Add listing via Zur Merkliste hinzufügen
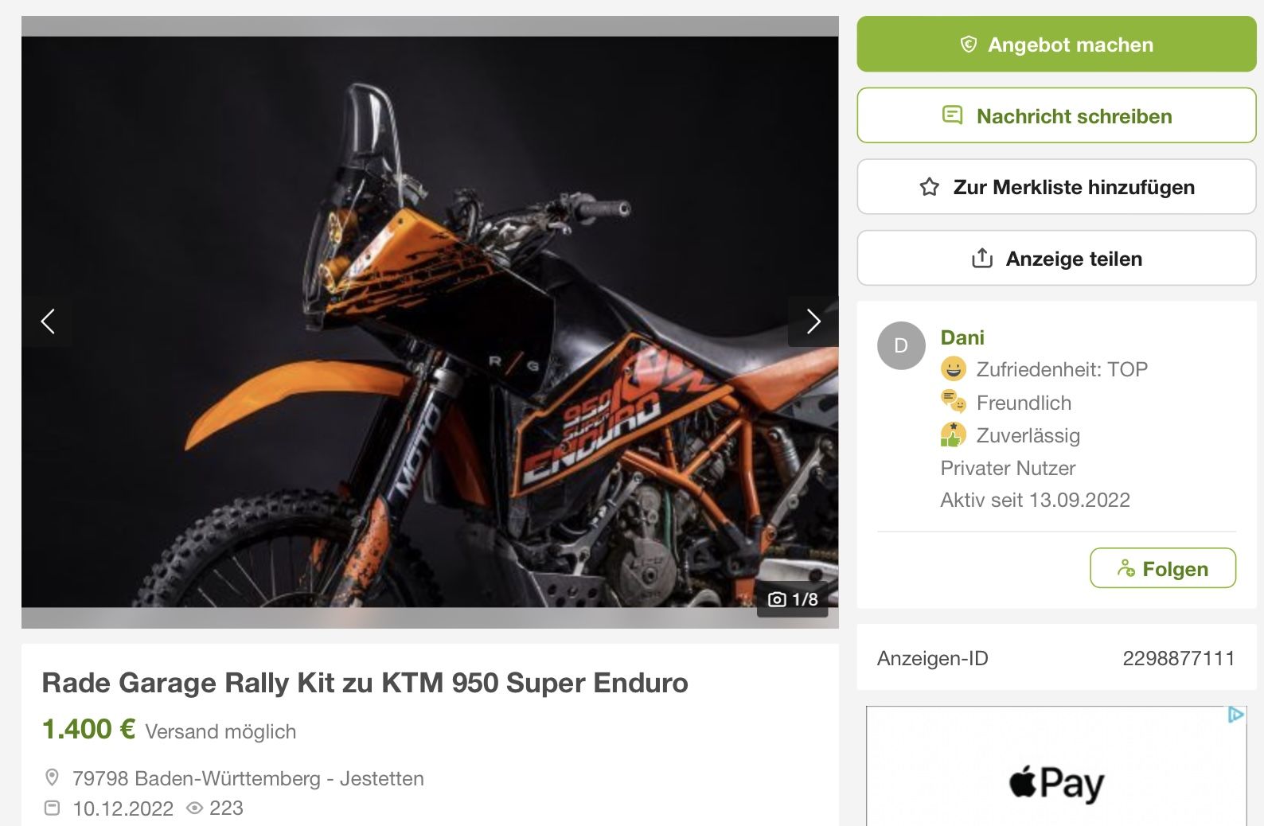The image size is (1264, 826). pos(1055,187)
